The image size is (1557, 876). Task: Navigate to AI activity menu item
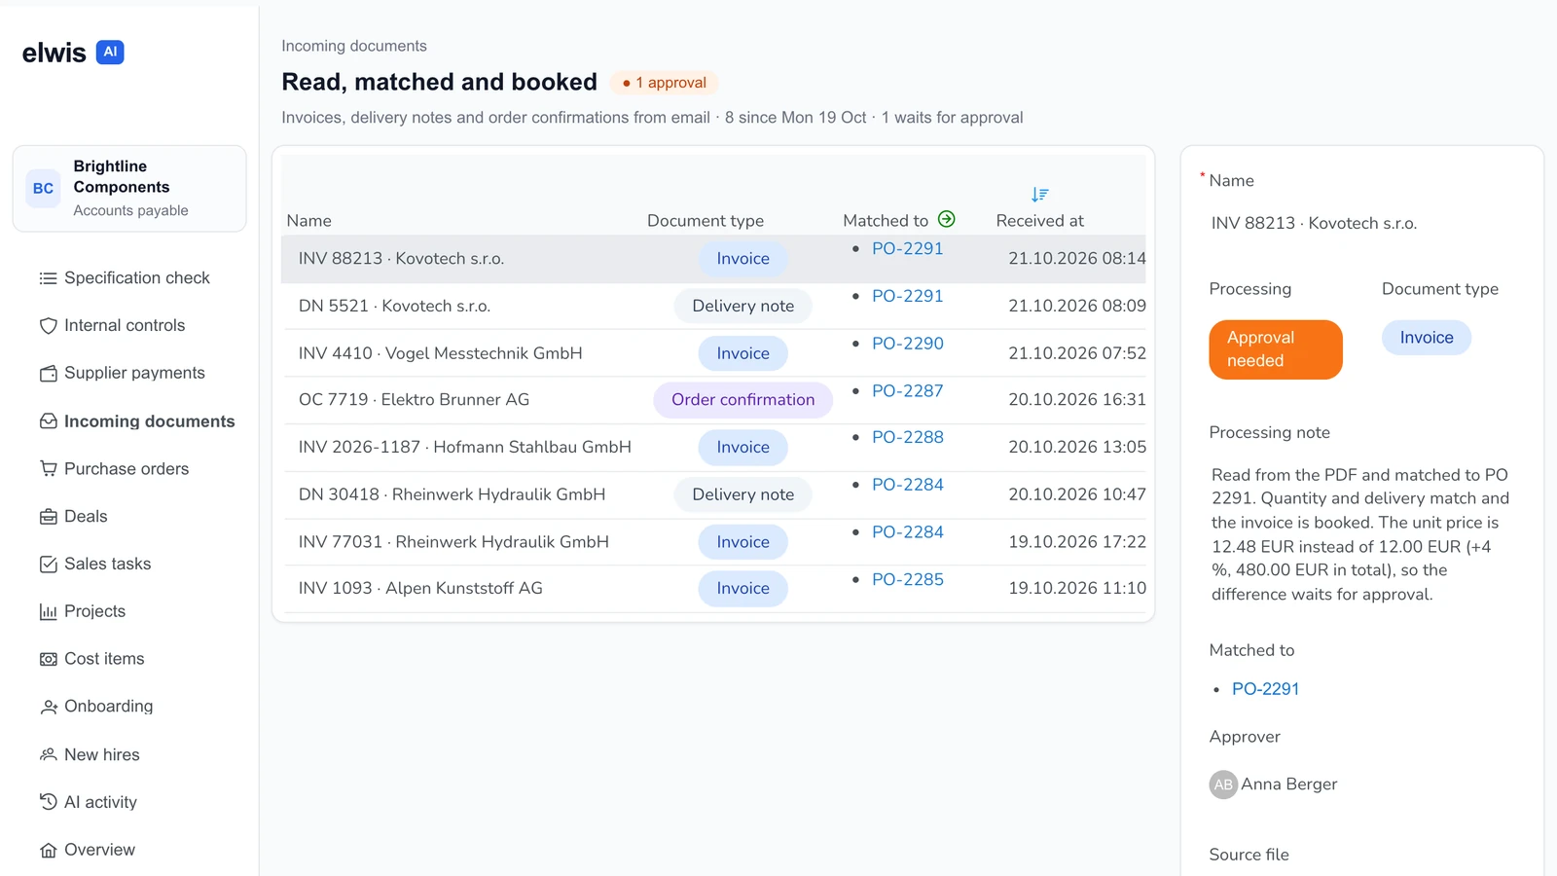(x=100, y=802)
